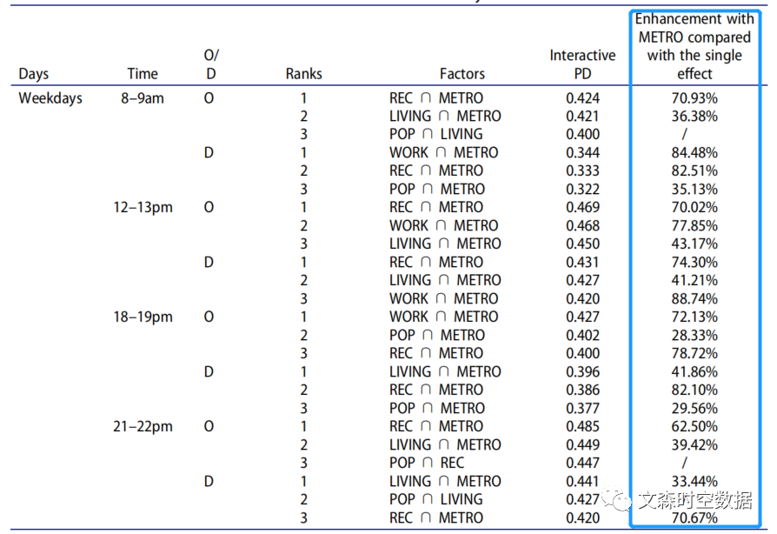Screen dimensions: 777x534
Task: Select the '8–9am' time cell
Action: click(x=143, y=98)
